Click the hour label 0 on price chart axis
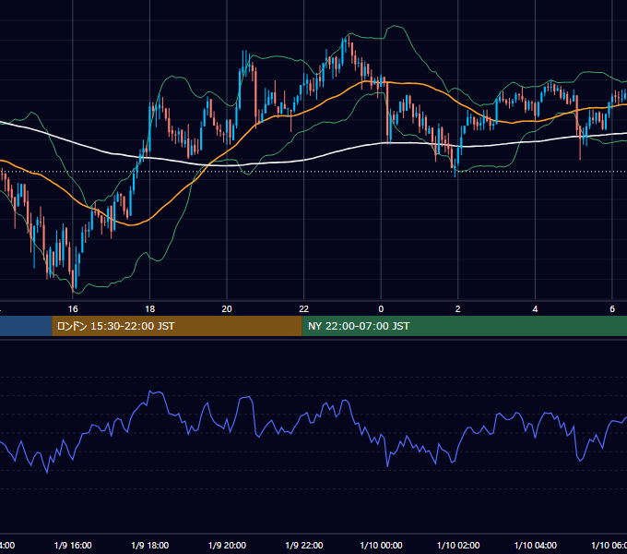The height and width of the screenshot is (554, 627). click(x=381, y=309)
